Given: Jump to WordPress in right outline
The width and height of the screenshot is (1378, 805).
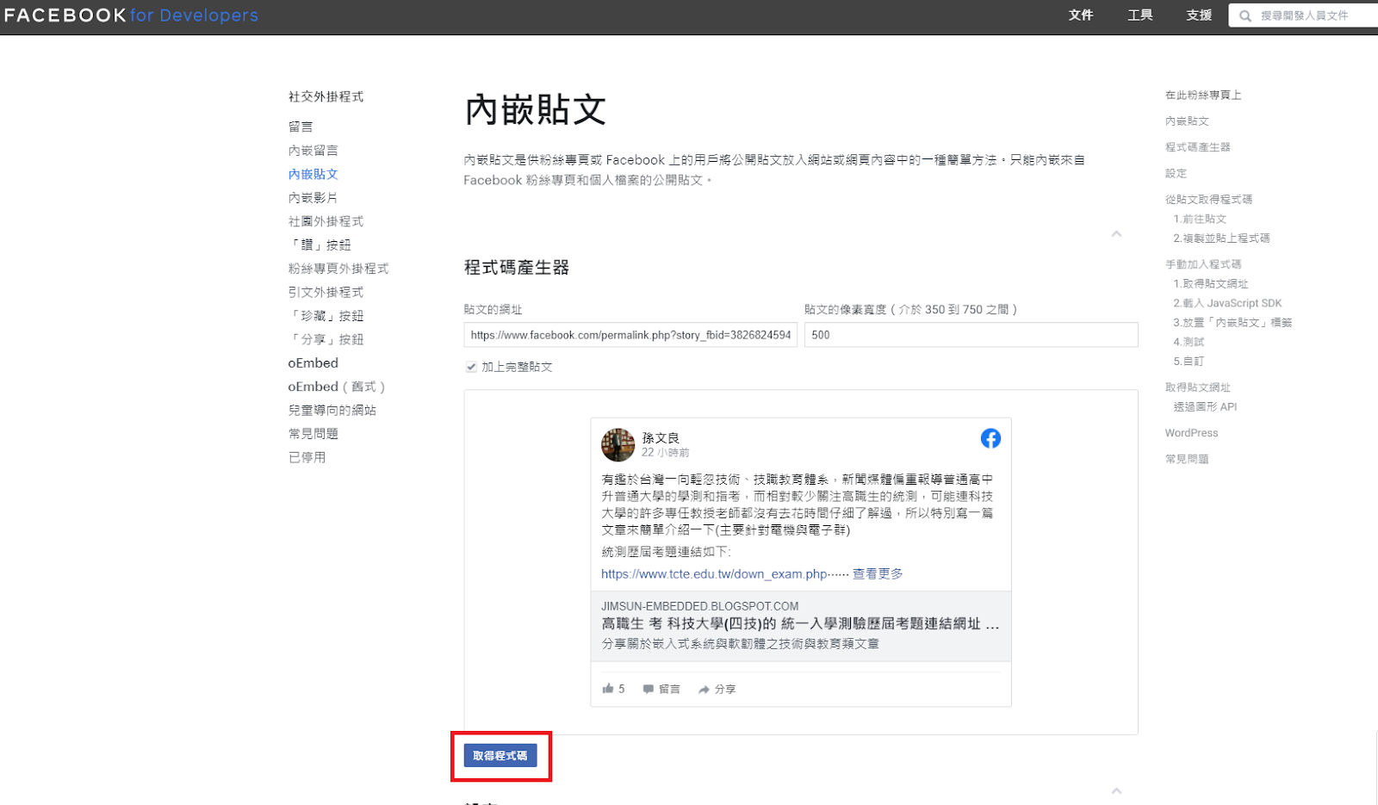Looking at the screenshot, I should coord(1192,433).
